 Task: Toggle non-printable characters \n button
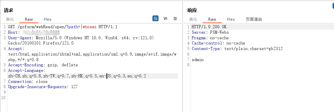[165, 18]
